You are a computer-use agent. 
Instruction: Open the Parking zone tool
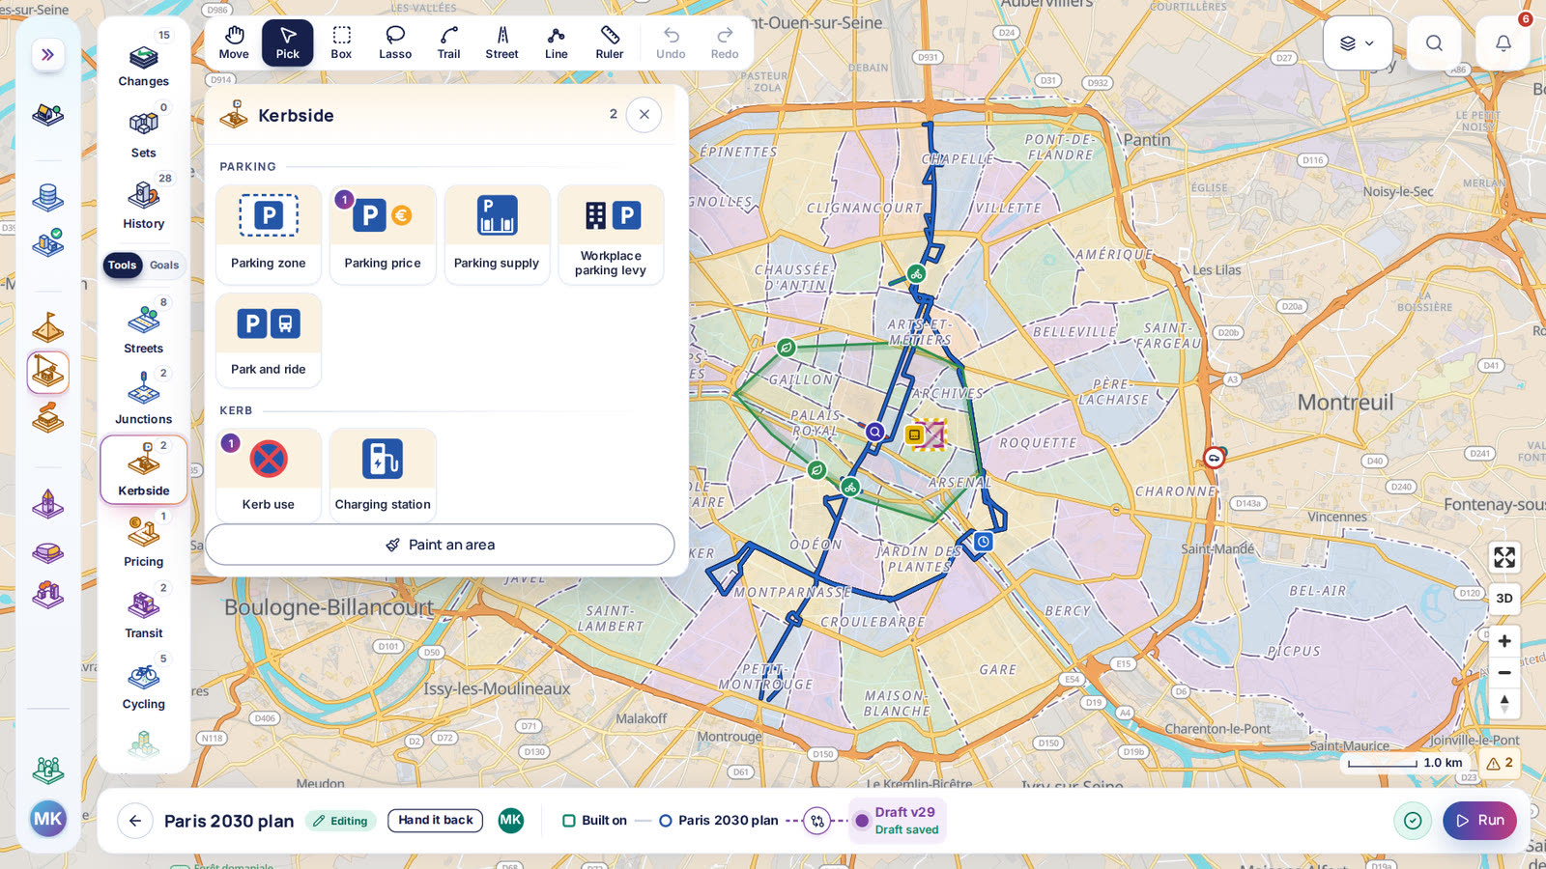[269, 235]
